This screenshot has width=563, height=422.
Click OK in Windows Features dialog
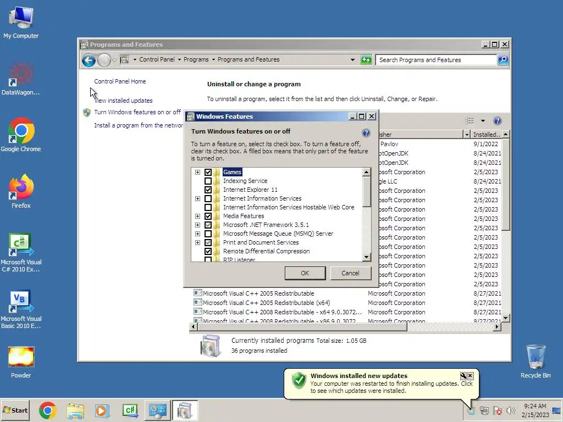tap(305, 273)
